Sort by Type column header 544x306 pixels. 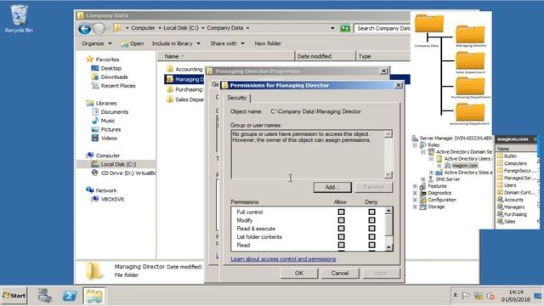pos(383,56)
